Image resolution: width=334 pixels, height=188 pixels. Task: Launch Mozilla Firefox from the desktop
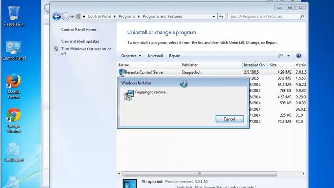point(14,86)
